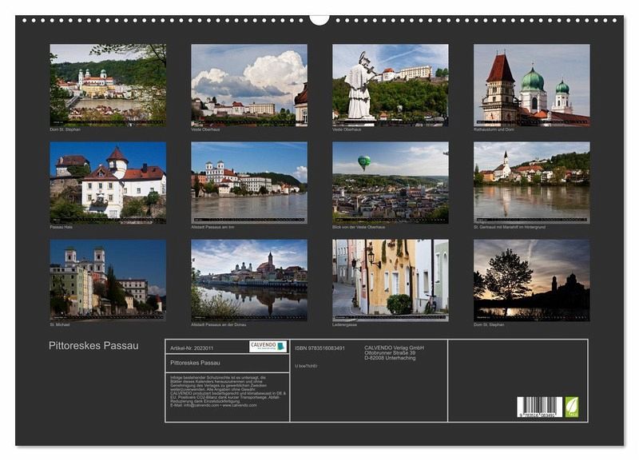The image size is (639, 461).
Task: Click the green eco leaf icon
Action: [571, 407]
